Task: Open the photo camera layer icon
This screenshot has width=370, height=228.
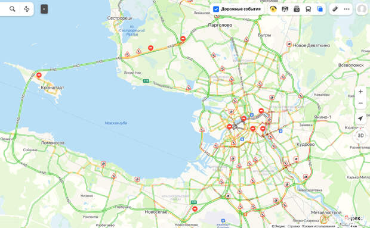Action: tap(297, 9)
